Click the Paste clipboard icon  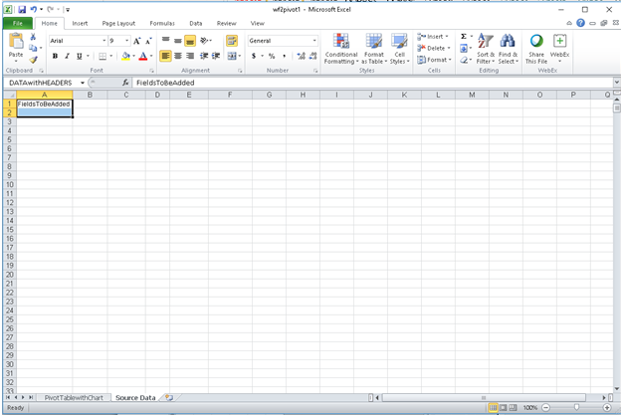[16, 42]
